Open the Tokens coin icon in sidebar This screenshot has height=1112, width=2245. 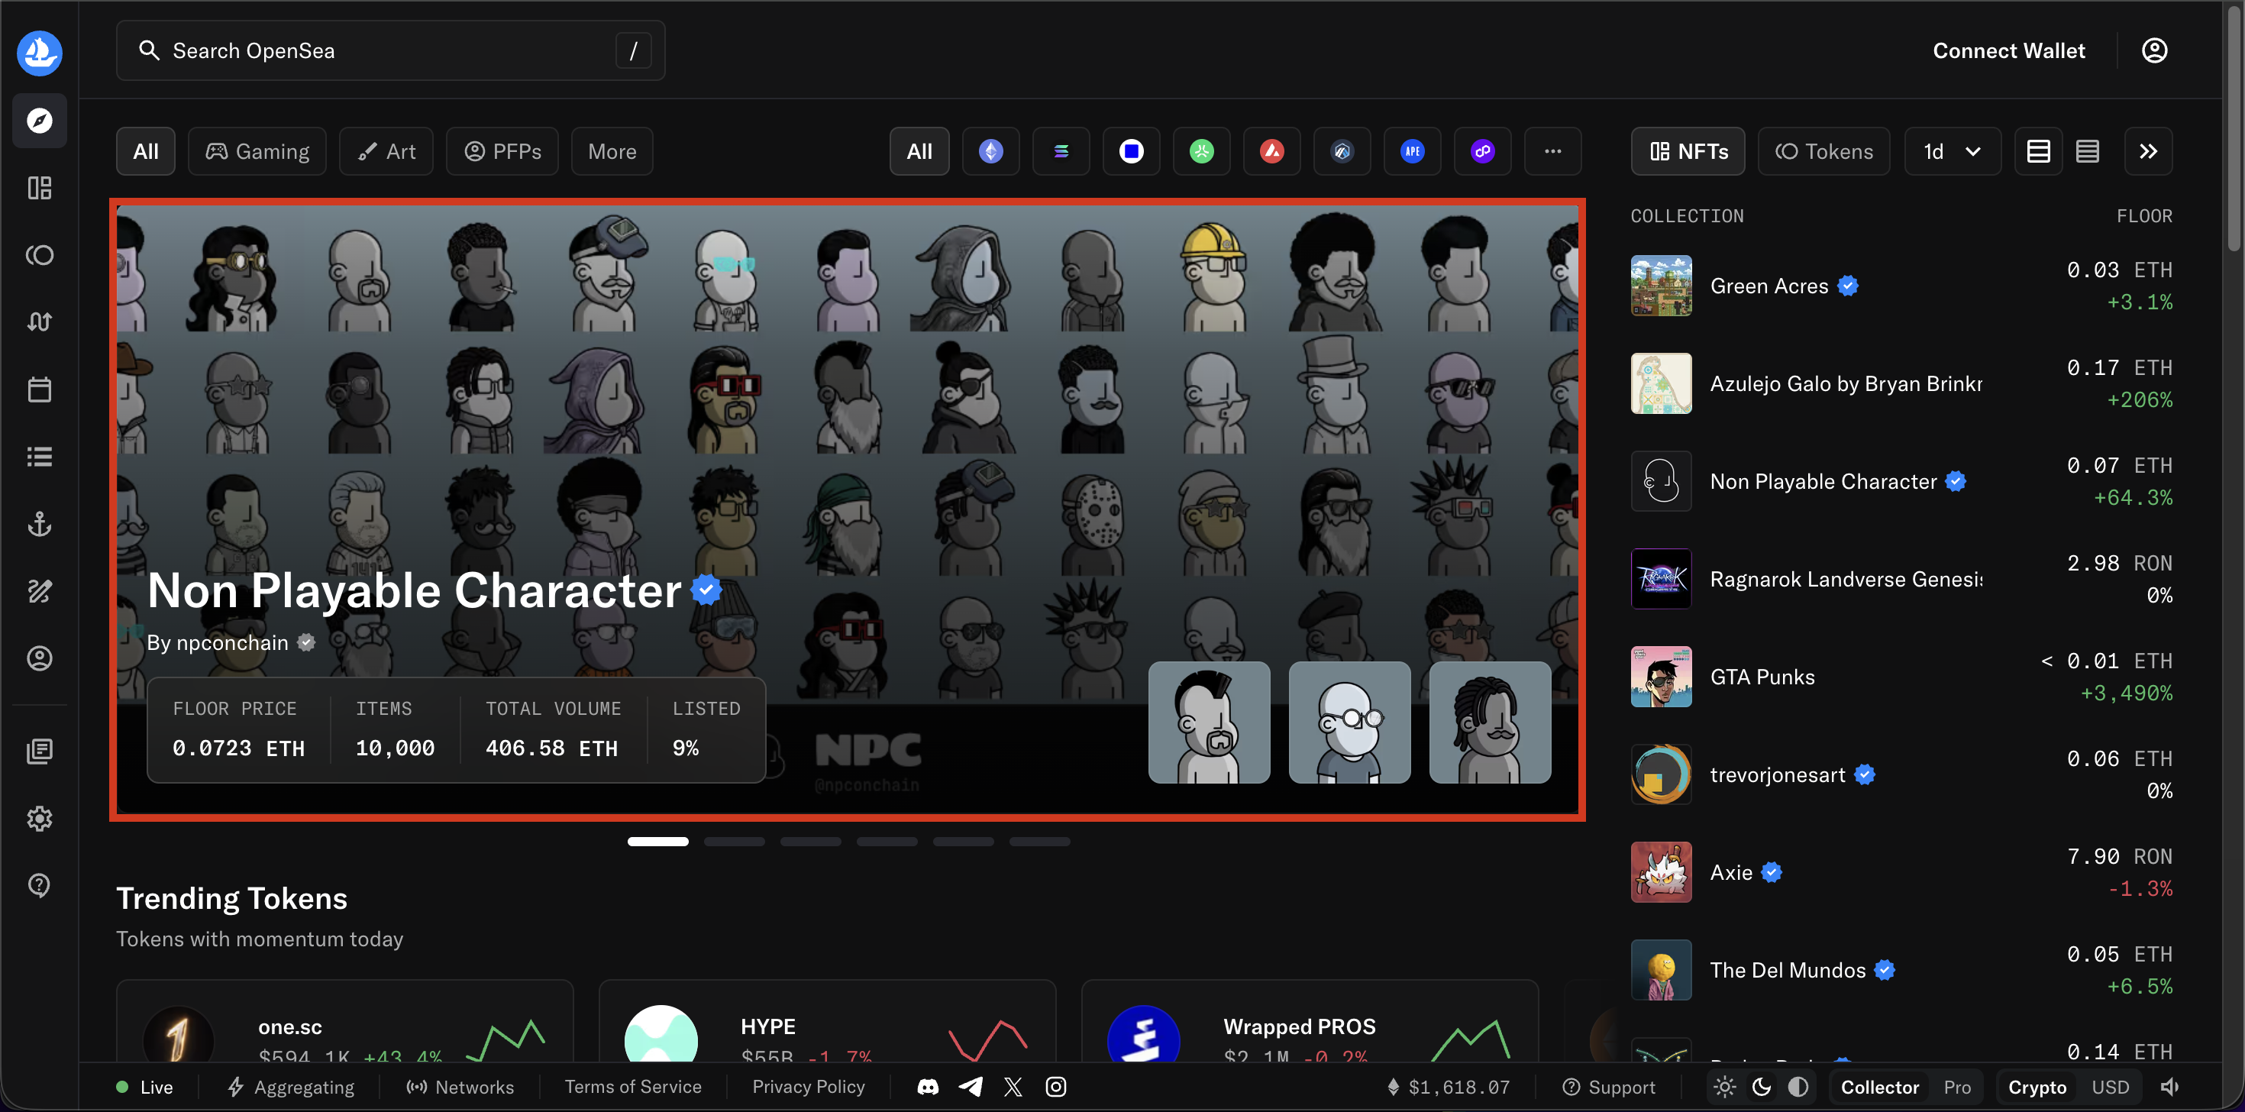(39, 254)
